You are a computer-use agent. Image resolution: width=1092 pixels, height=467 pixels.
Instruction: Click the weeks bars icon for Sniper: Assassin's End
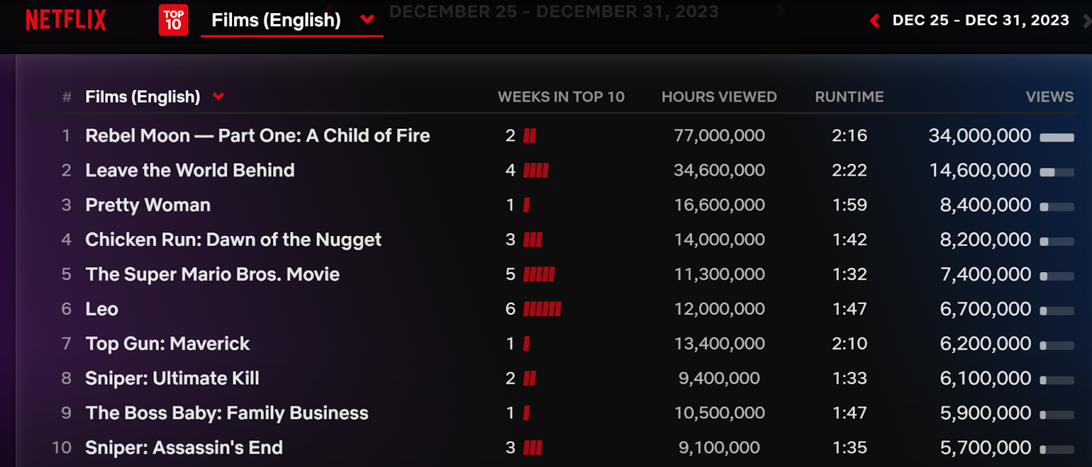(x=533, y=448)
